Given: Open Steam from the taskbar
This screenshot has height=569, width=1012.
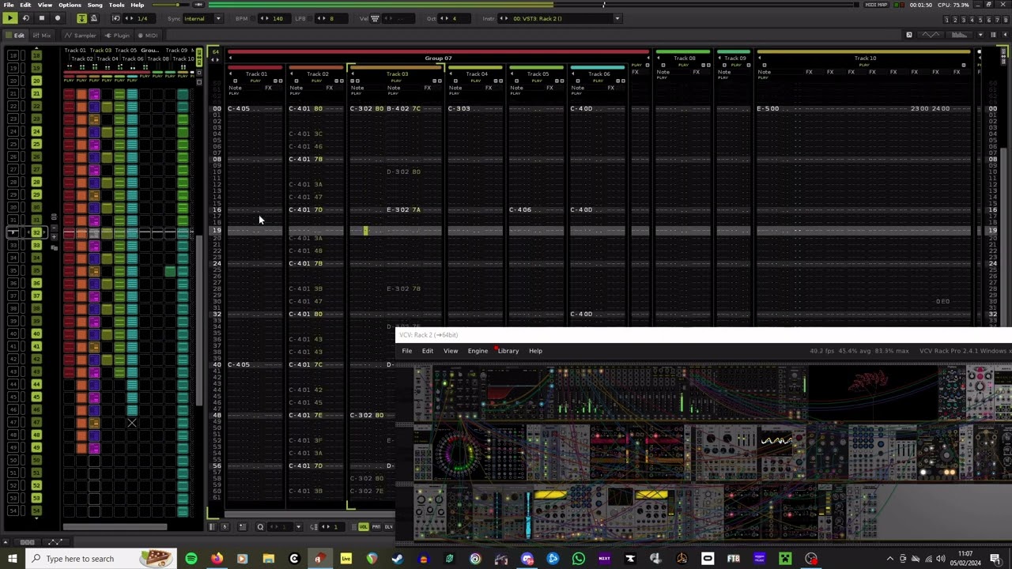Looking at the screenshot, I should coord(397,559).
